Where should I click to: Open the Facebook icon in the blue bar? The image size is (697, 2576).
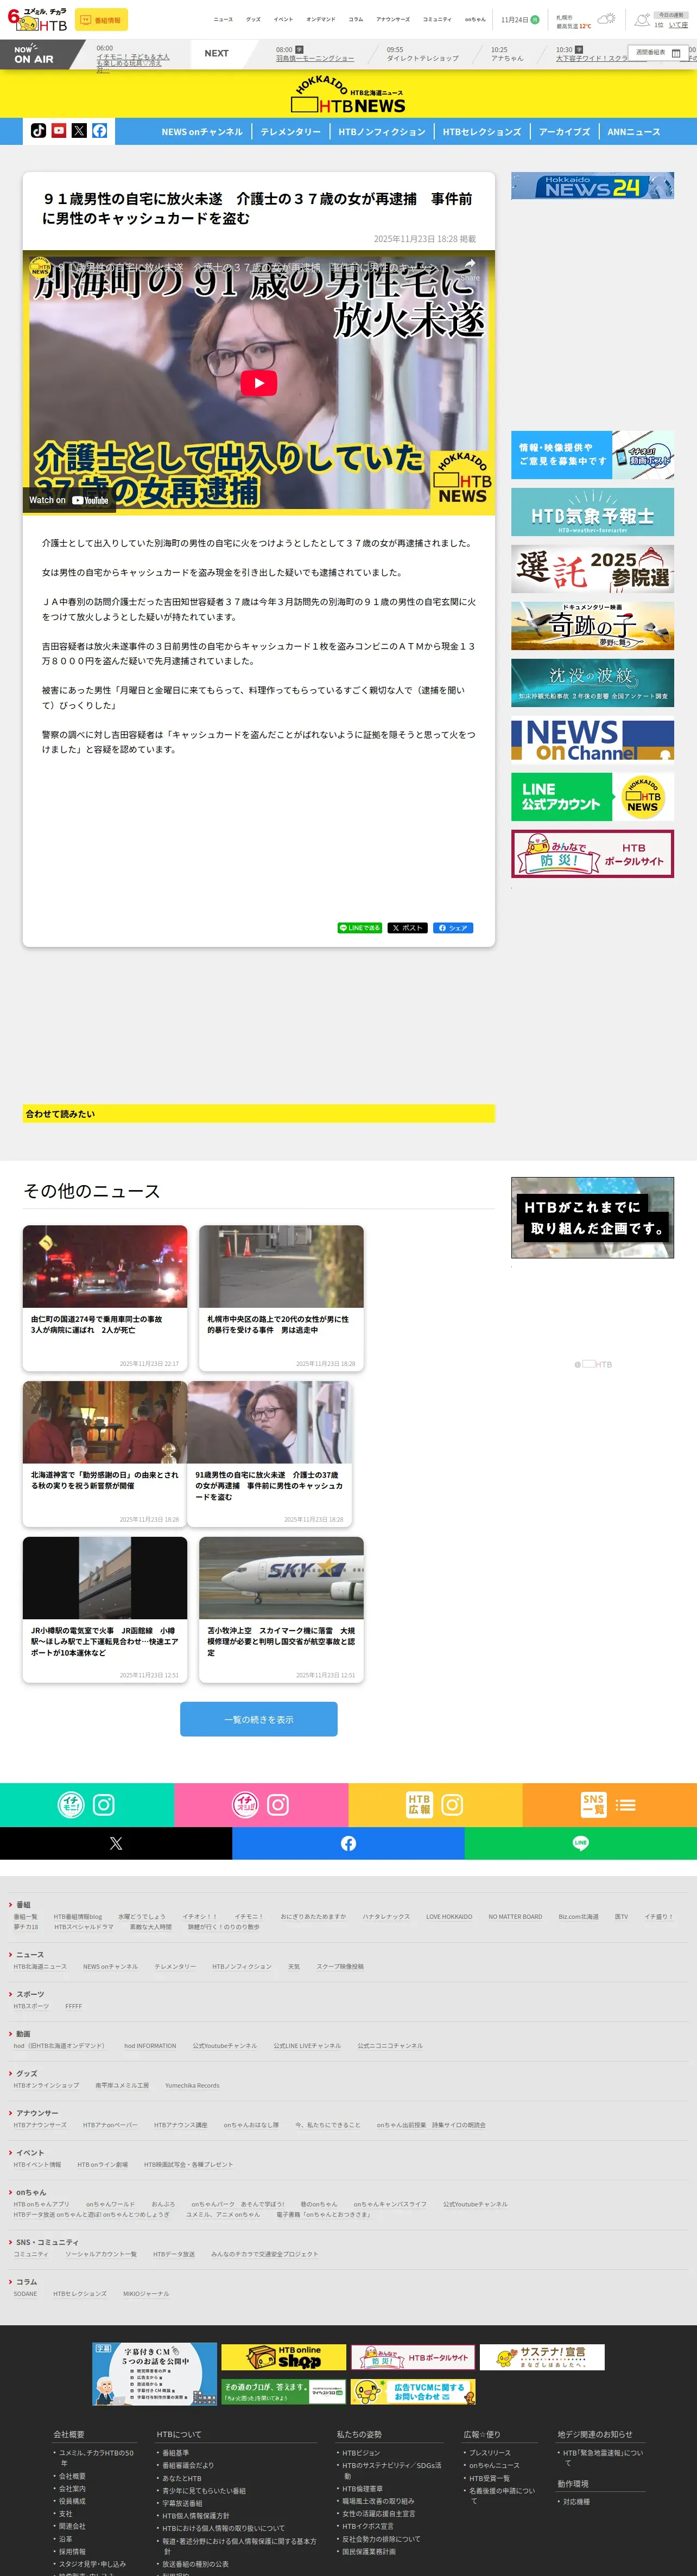(100, 131)
